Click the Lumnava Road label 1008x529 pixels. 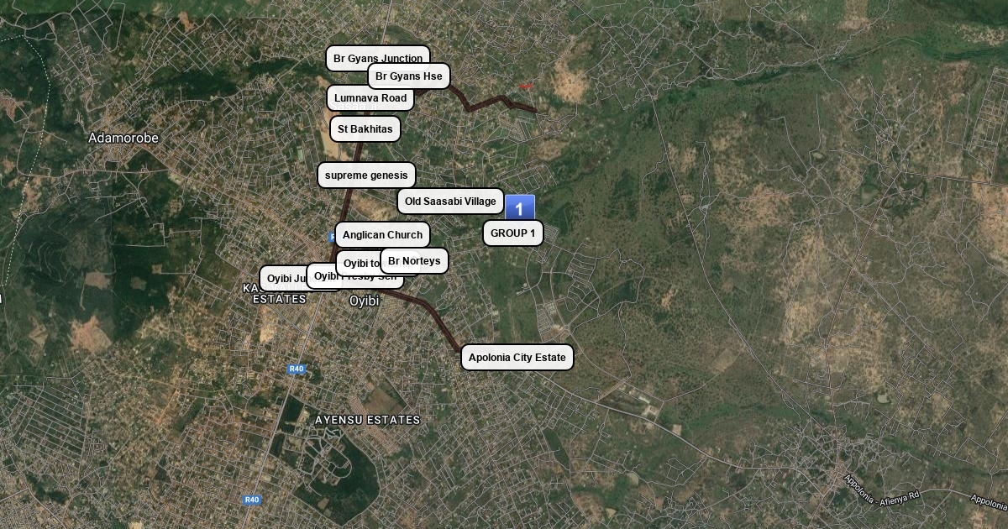click(x=370, y=98)
